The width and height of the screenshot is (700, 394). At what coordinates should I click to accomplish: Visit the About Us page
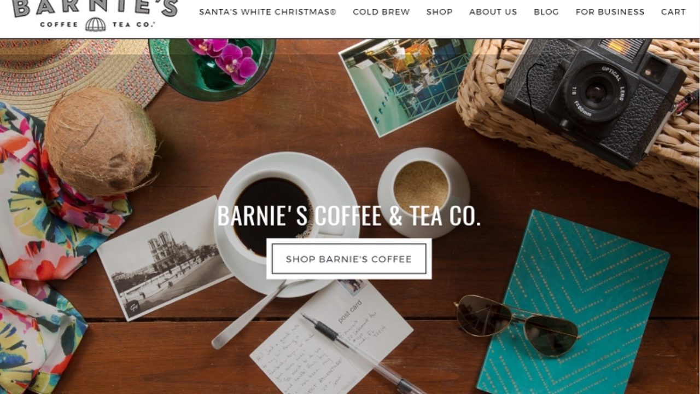[x=493, y=11]
